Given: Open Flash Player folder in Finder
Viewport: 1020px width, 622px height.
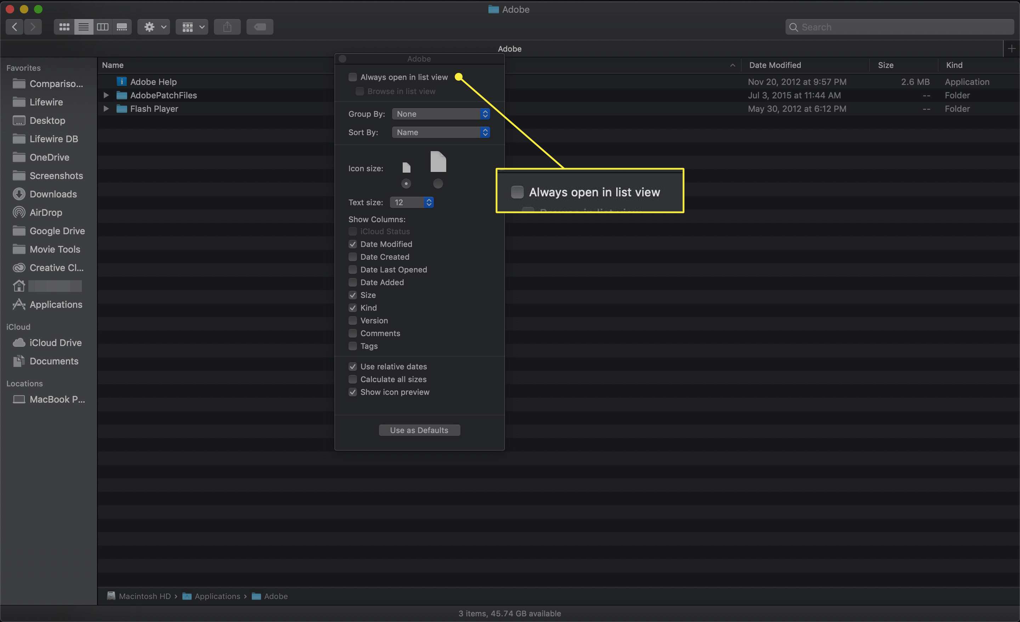Looking at the screenshot, I should click(x=154, y=108).
